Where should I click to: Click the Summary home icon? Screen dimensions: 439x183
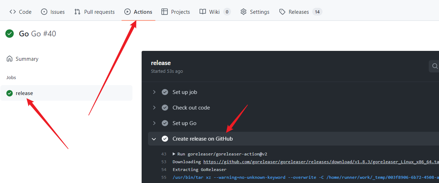[10, 59]
